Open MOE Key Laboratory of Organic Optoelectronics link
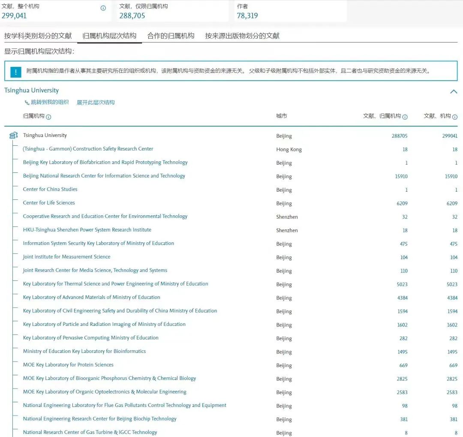The height and width of the screenshot is (437, 463). (105, 392)
